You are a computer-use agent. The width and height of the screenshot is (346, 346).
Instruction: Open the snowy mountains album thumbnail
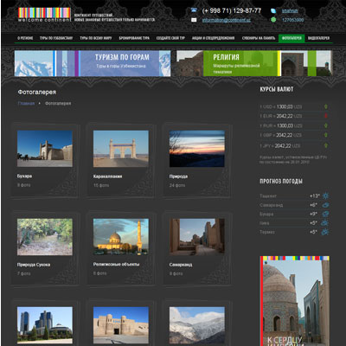197,325
